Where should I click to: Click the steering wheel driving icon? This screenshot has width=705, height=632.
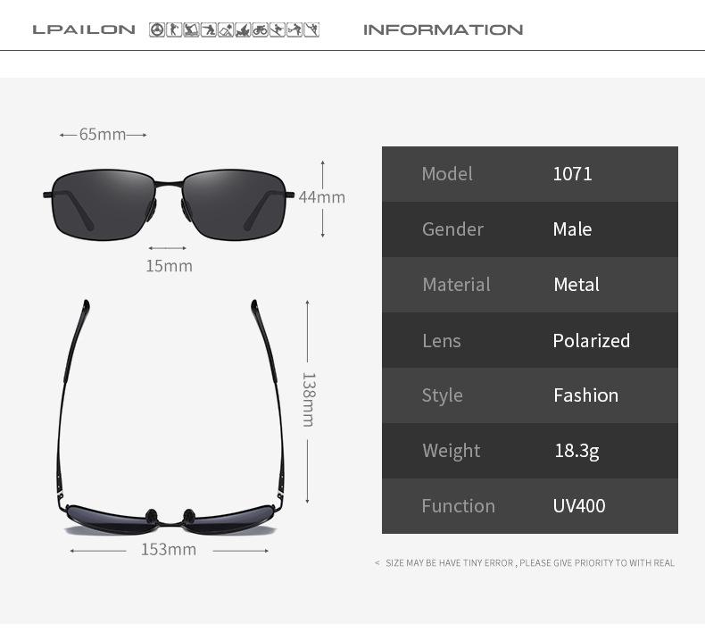point(157,29)
